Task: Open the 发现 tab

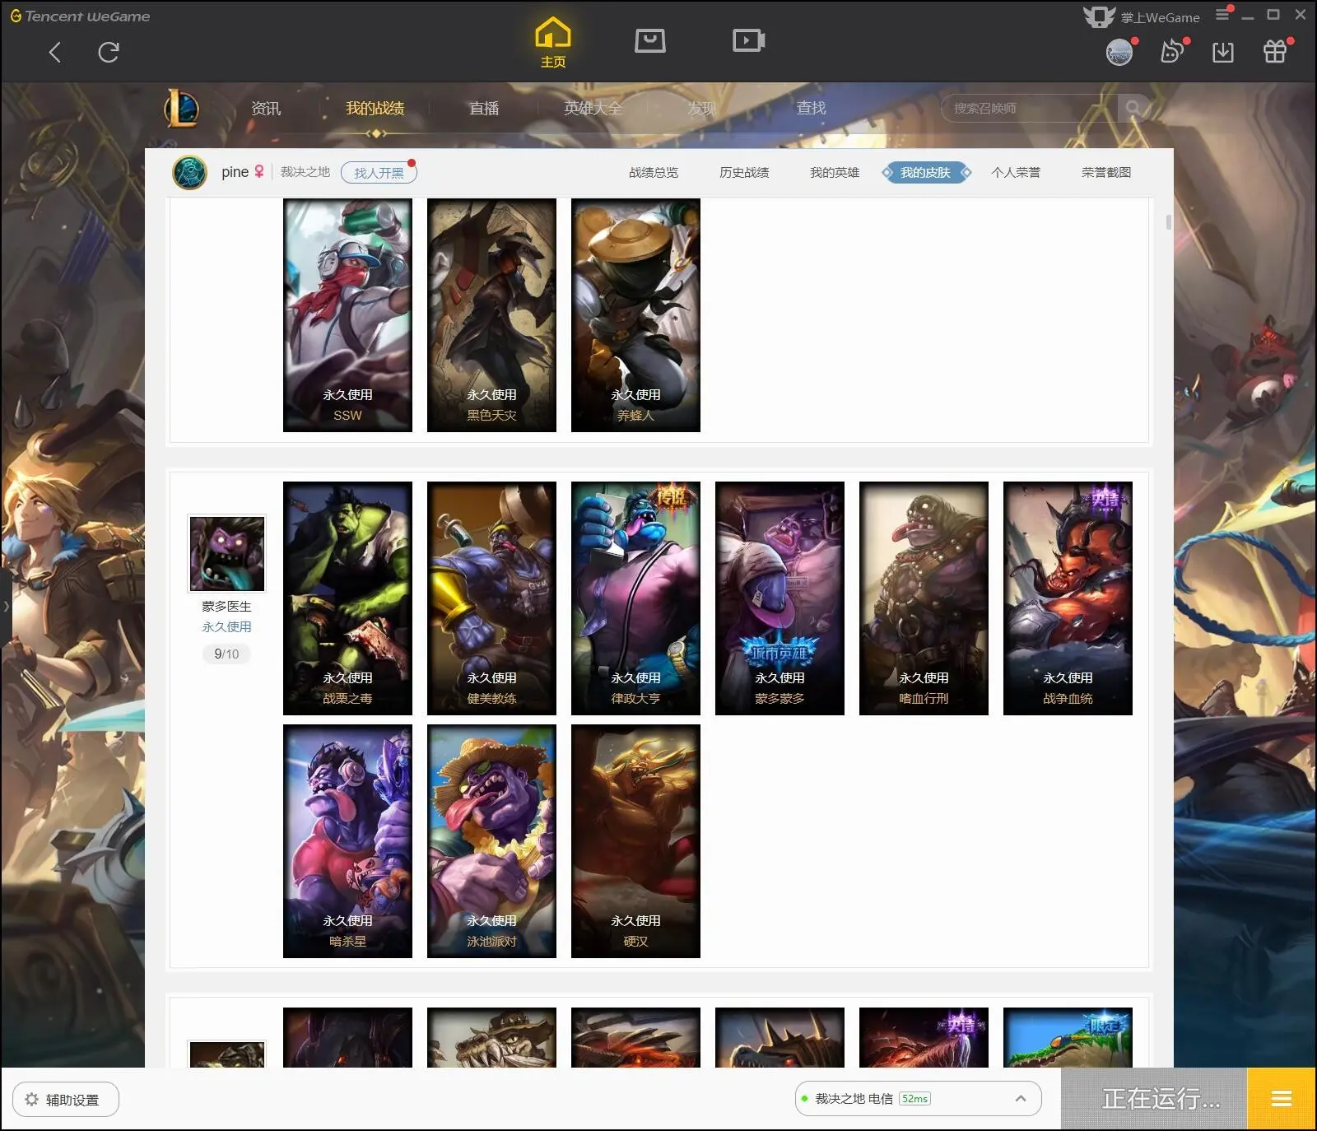Action: [702, 109]
